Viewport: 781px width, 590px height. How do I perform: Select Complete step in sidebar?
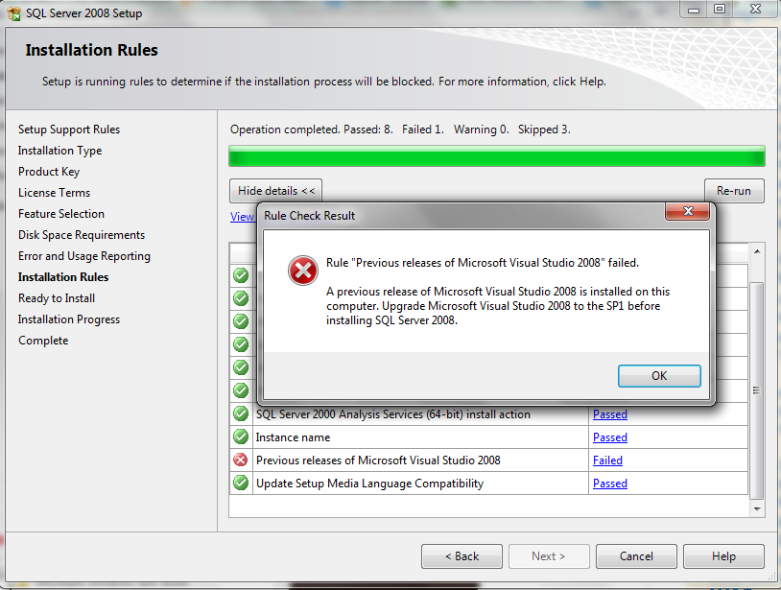pyautogui.click(x=43, y=341)
